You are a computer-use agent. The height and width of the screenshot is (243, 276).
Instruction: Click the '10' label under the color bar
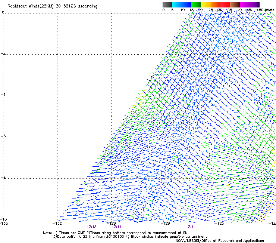pos(182,10)
